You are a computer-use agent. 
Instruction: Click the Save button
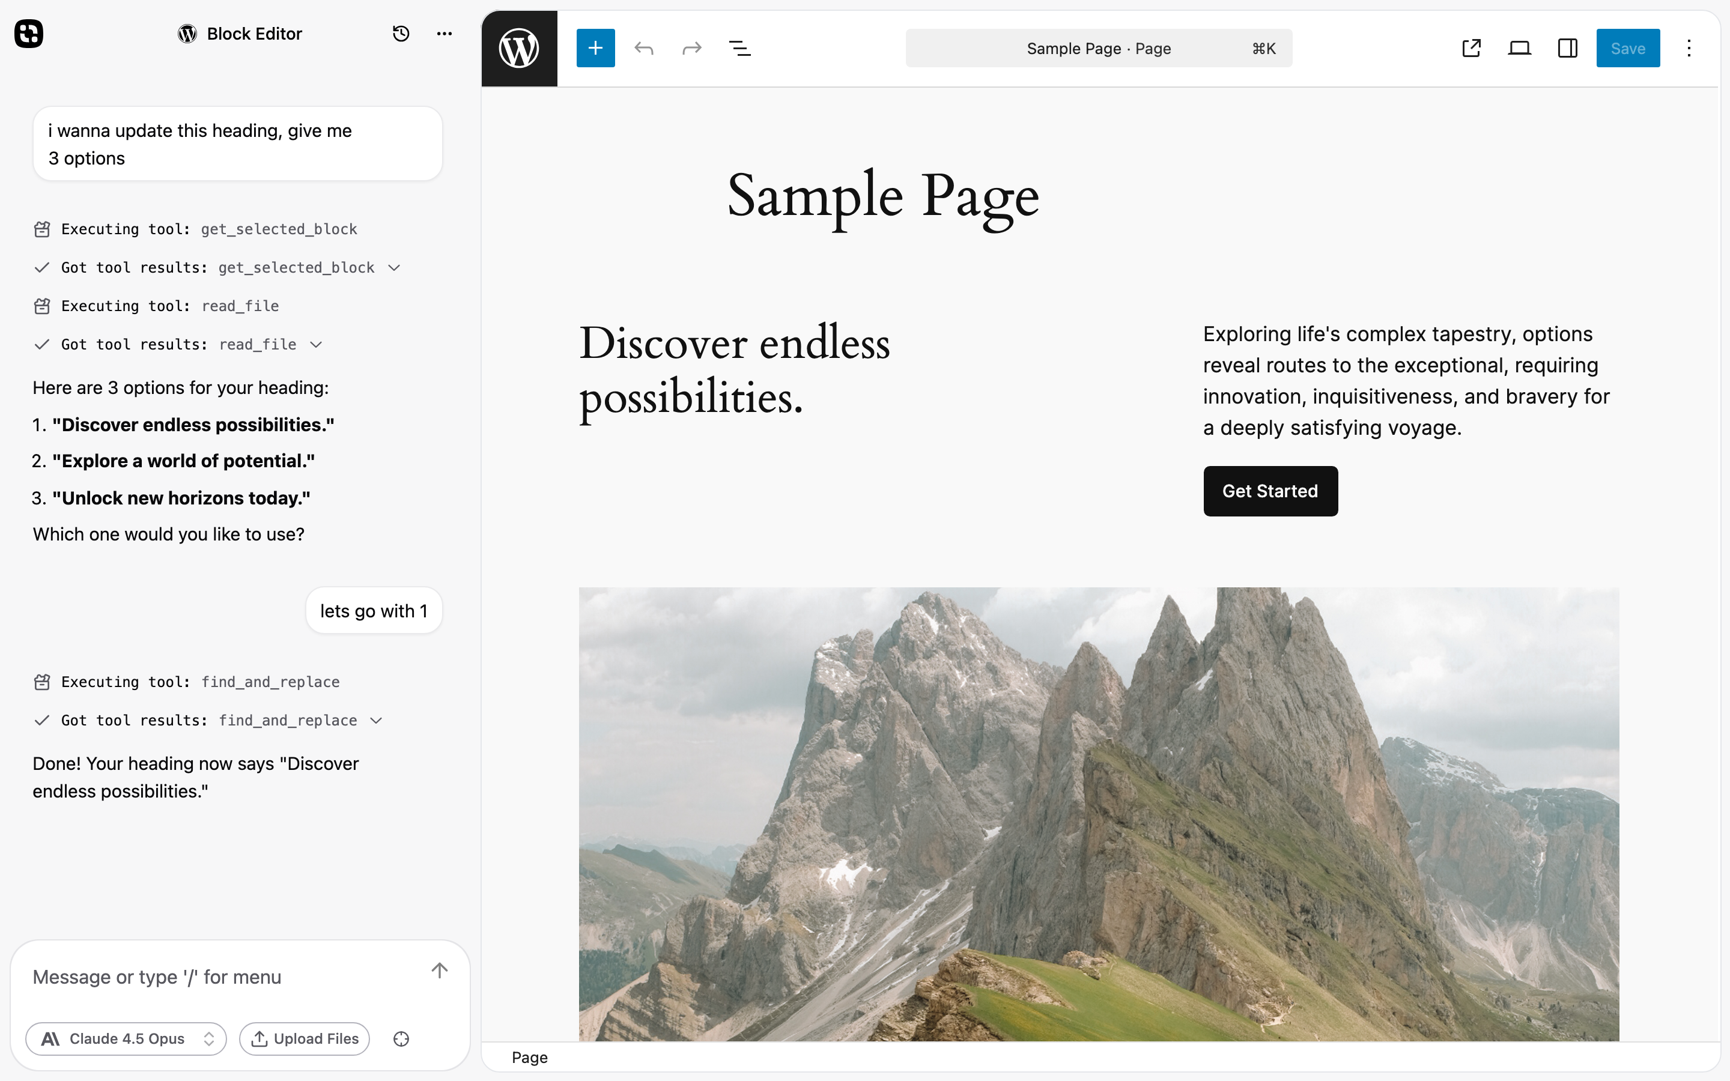tap(1627, 48)
